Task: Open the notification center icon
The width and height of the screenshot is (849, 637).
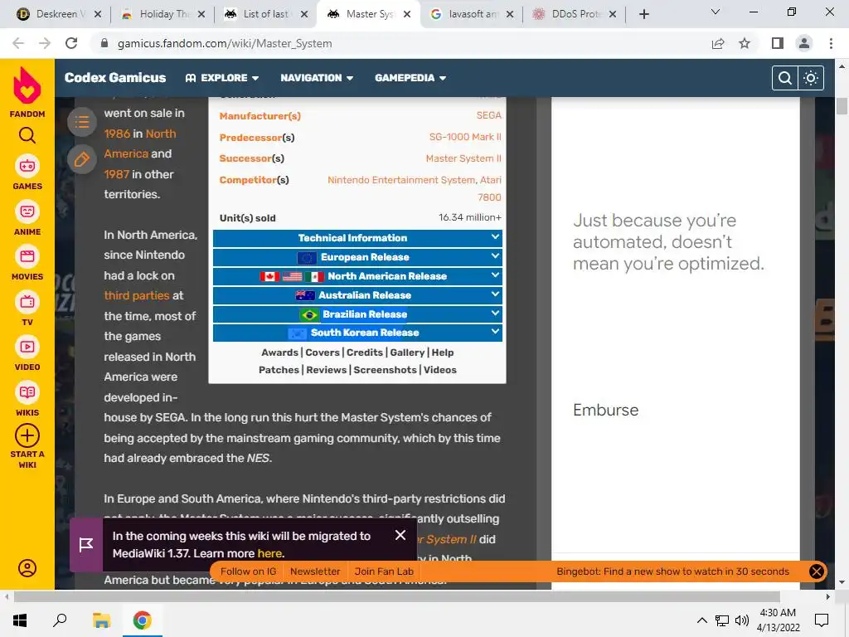Action: (x=822, y=620)
